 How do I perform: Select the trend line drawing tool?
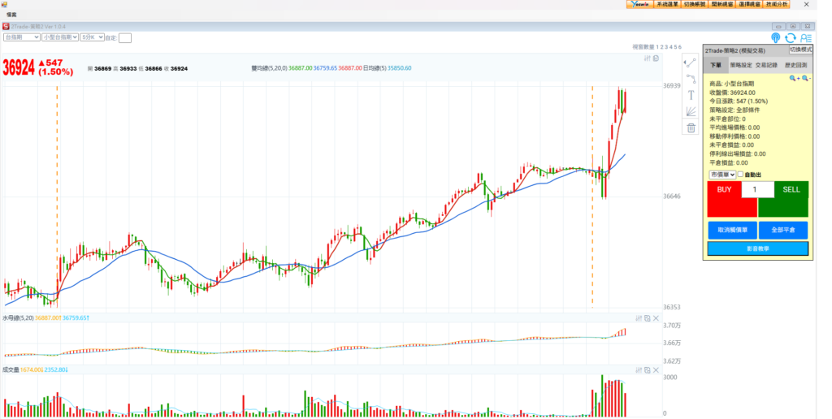[691, 63]
